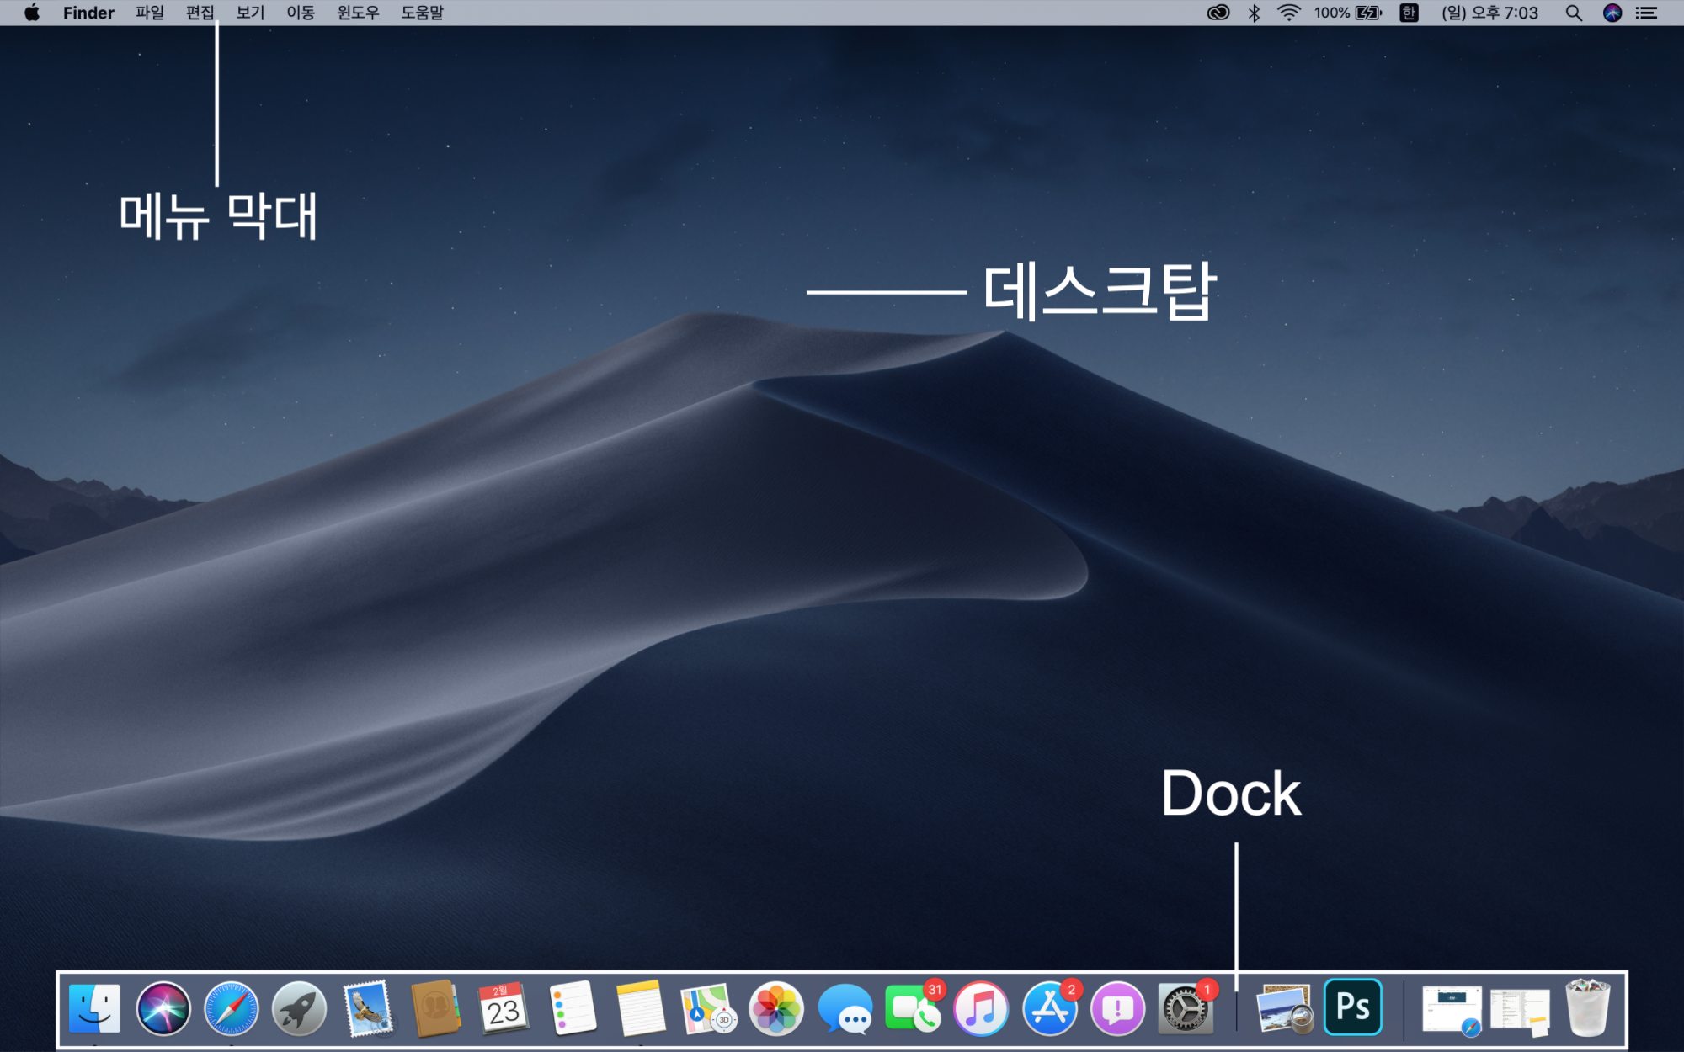This screenshot has height=1052, width=1684.
Task: Open Safari browser in the Dock
Action: click(x=232, y=1008)
